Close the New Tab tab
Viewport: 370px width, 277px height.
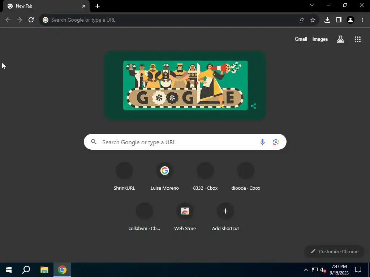(84, 6)
